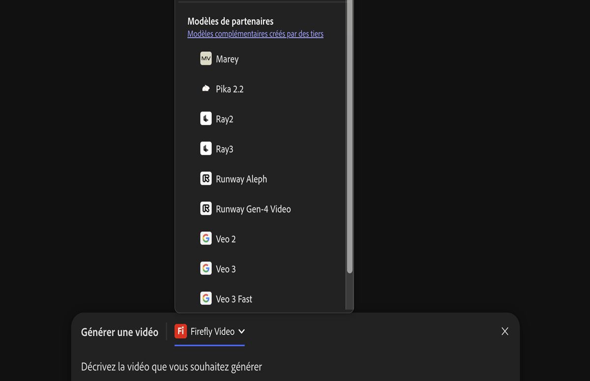Close the Générer une vidéo panel
The image size is (590, 381).
pyautogui.click(x=504, y=331)
